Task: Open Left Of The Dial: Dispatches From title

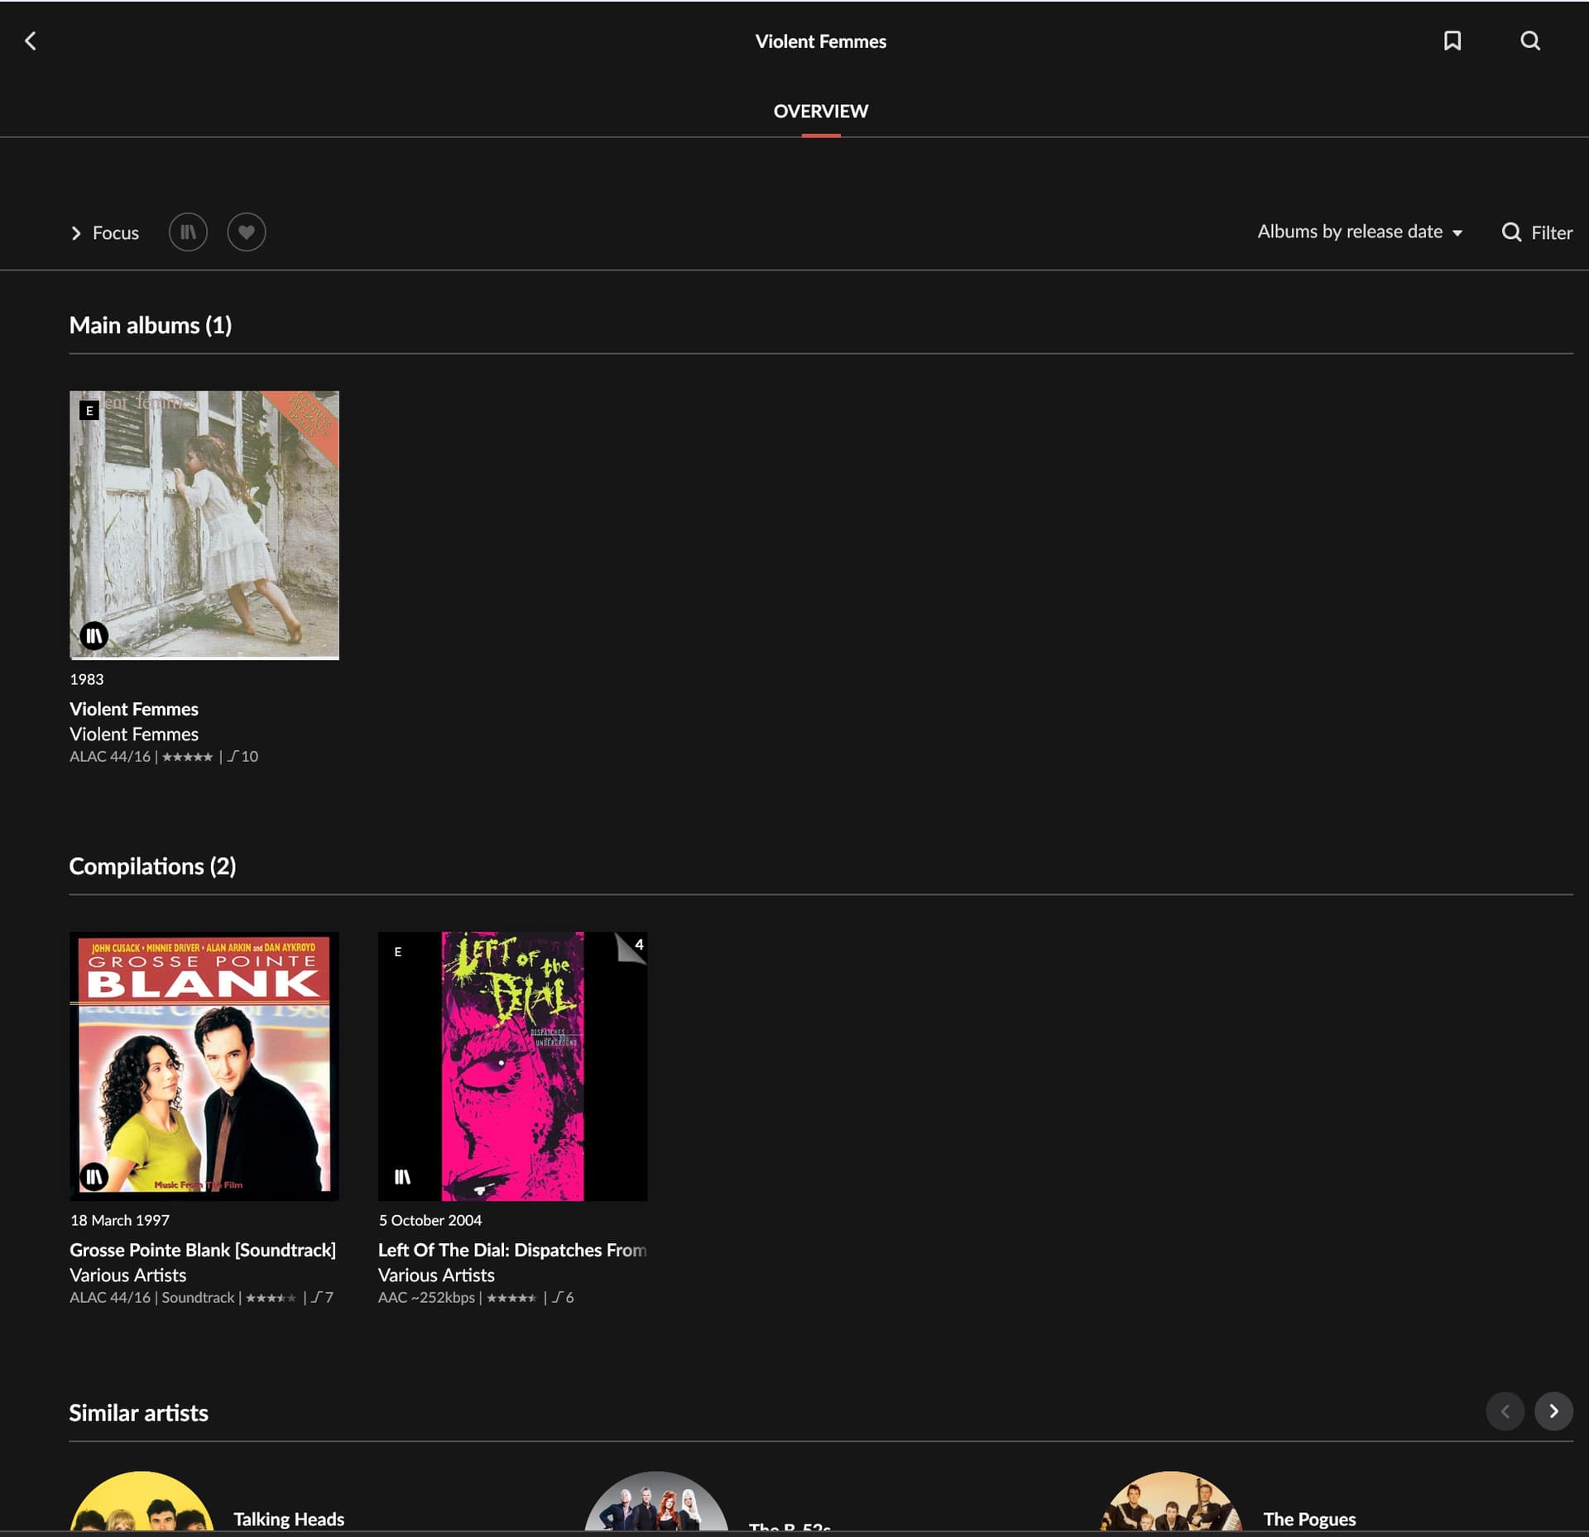Action: point(512,1250)
